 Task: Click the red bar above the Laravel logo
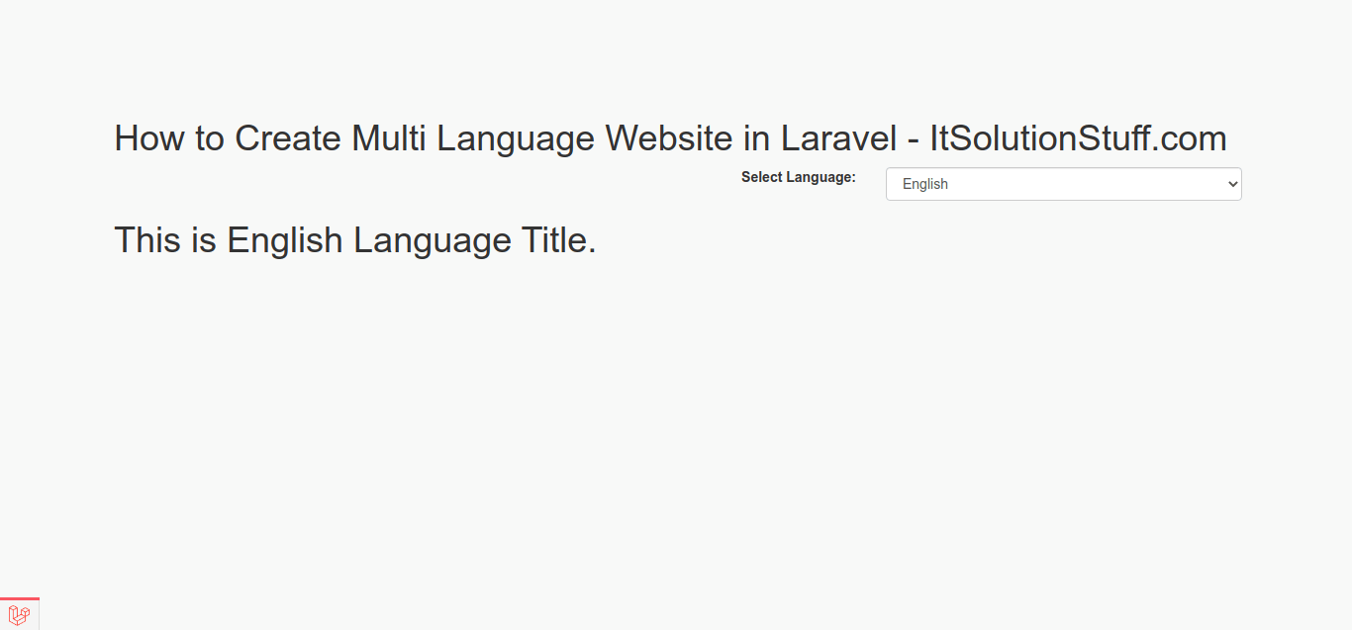click(19, 598)
